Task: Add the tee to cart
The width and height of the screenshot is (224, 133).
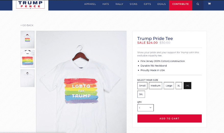Action: coord(169,118)
